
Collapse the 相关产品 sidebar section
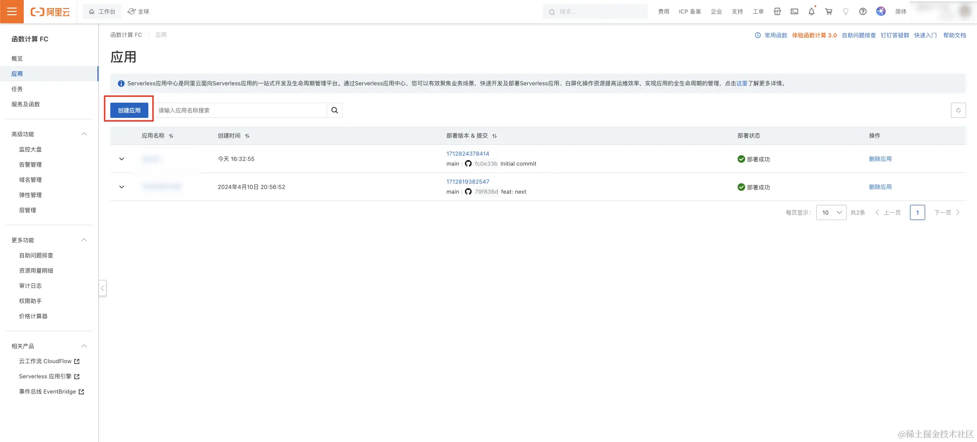pyautogui.click(x=84, y=346)
